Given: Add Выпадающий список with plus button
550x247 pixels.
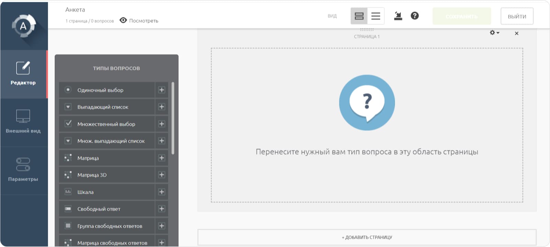Looking at the screenshot, I should tap(162, 107).
